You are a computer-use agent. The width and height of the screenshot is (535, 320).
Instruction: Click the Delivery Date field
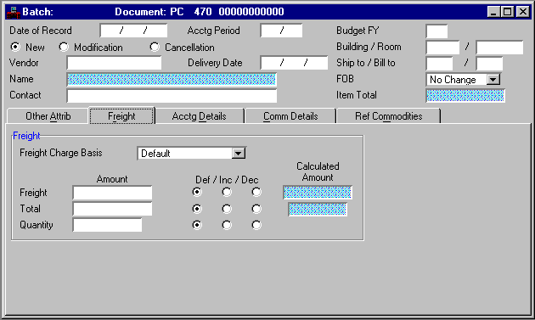294,63
